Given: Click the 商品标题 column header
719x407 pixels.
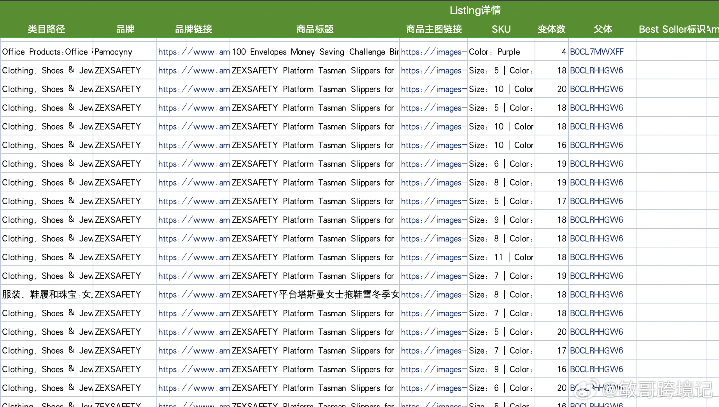Looking at the screenshot, I should pos(315,29).
